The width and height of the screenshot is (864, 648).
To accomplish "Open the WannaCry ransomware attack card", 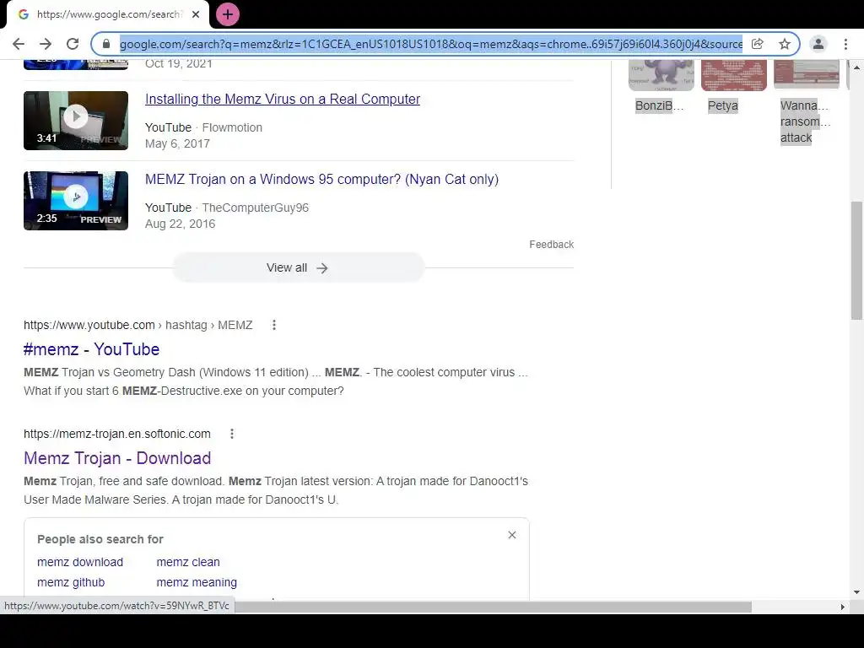I will tap(806, 102).
